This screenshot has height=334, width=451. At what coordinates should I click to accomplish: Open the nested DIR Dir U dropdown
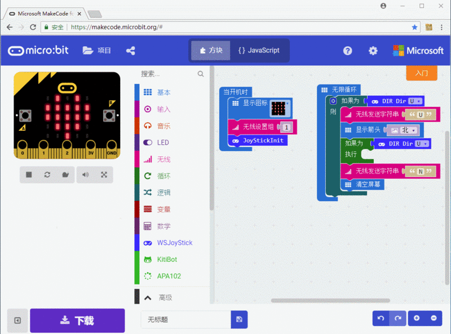pos(422,144)
